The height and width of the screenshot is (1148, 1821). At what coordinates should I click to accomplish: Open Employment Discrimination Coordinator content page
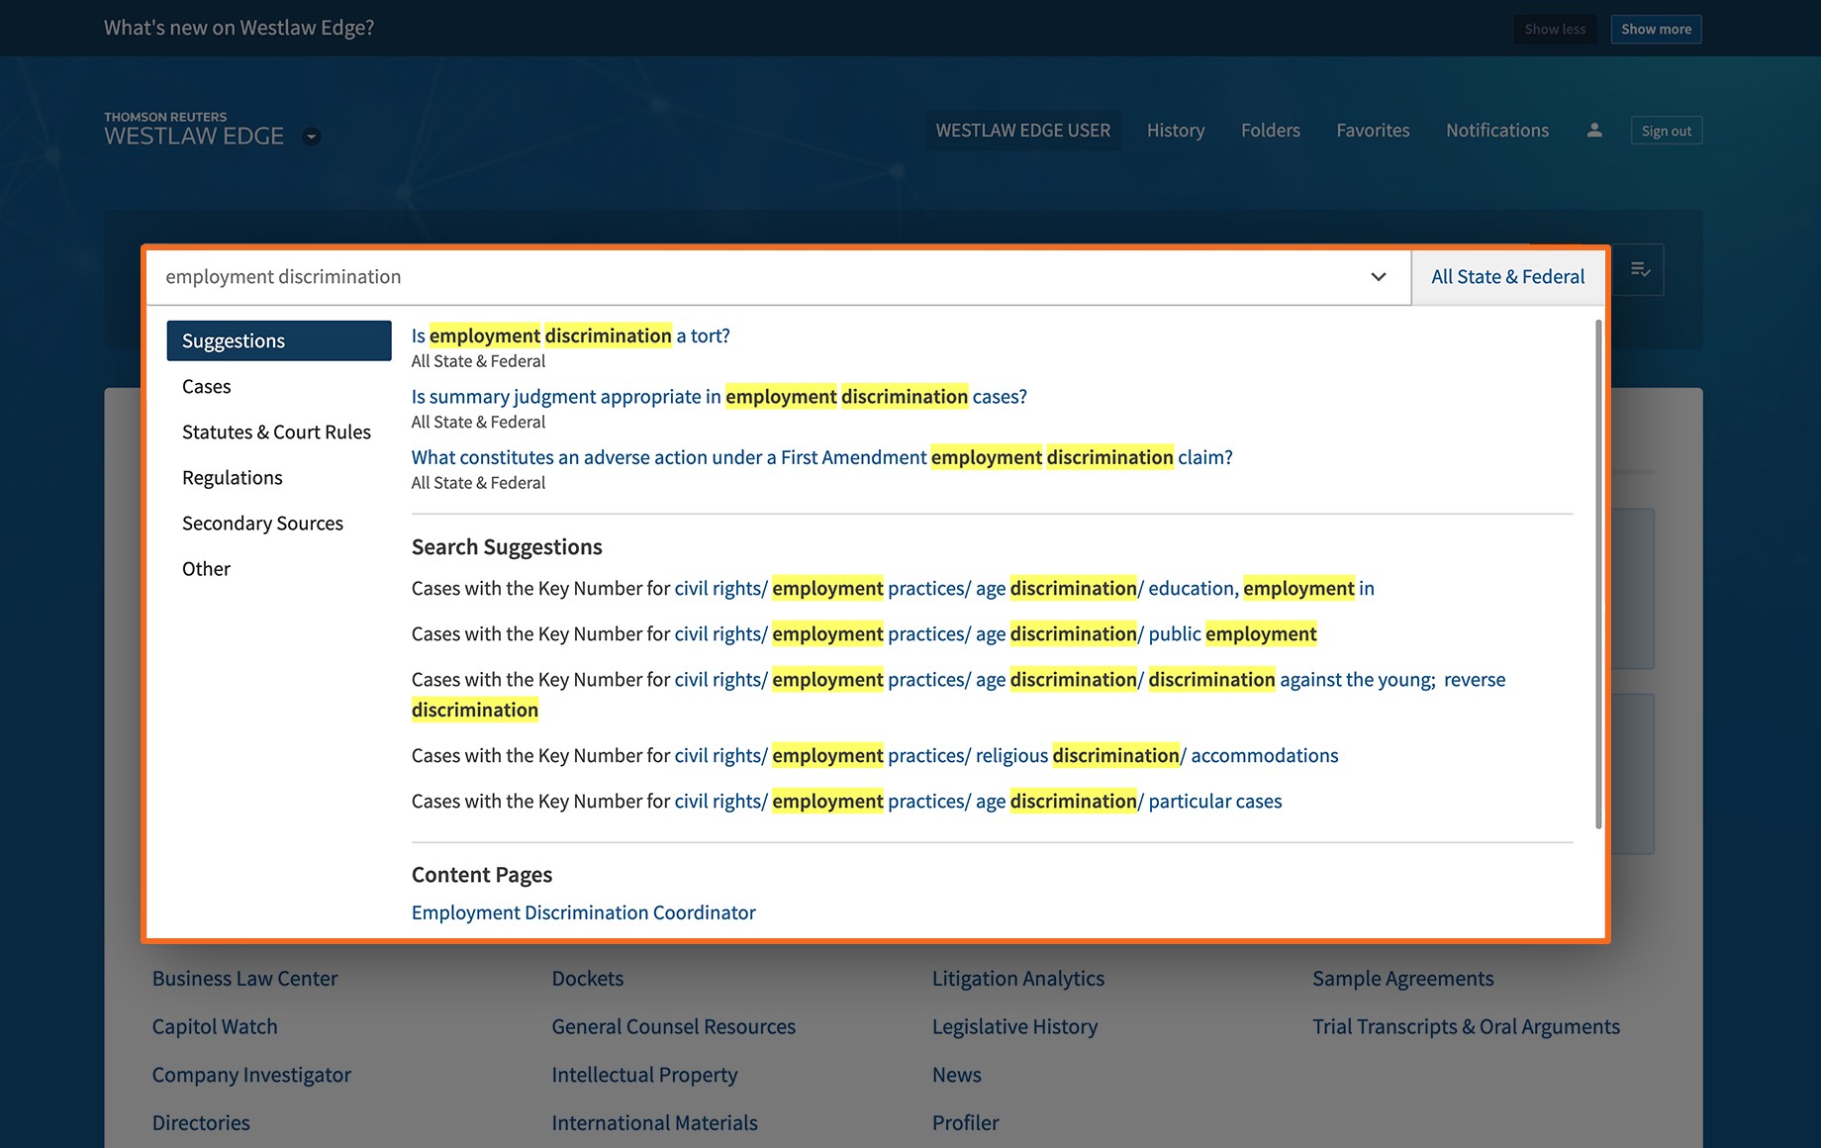583,912
